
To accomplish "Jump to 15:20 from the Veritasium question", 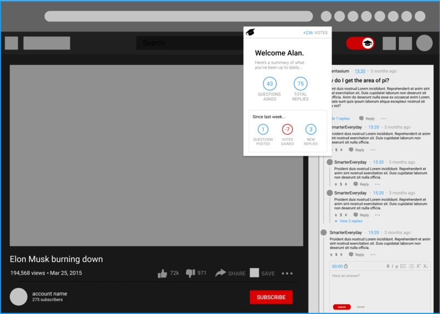I will [360, 71].
